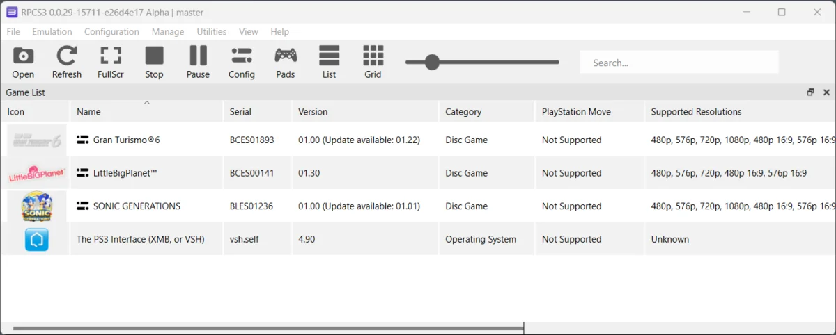Click the Open toolbar icon

pyautogui.click(x=23, y=62)
